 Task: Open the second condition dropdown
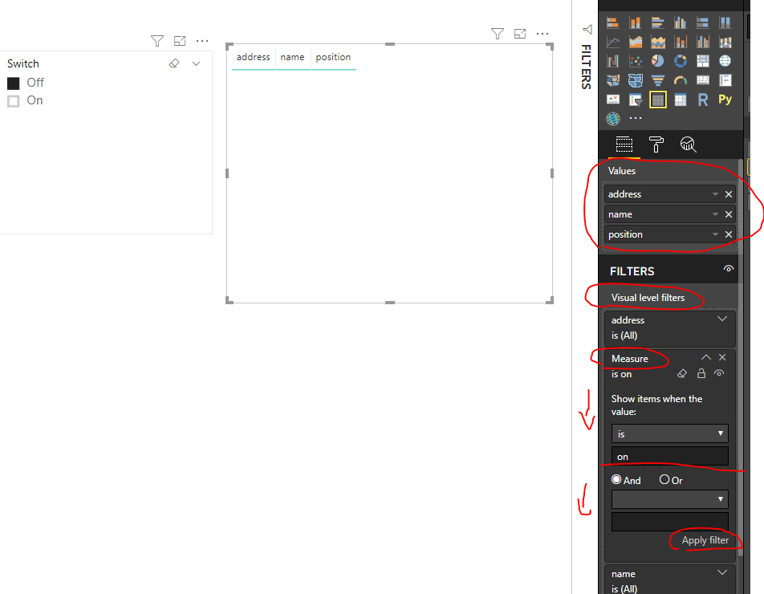[x=670, y=499]
